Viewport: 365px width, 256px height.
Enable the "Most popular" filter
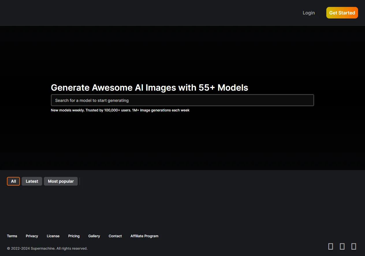[61, 181]
